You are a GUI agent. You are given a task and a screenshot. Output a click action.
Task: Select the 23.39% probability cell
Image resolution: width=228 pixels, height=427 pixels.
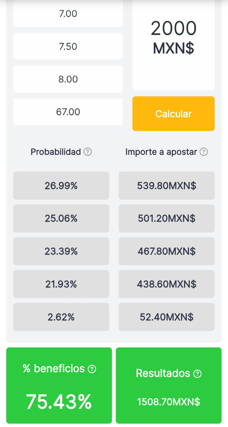[x=61, y=251]
